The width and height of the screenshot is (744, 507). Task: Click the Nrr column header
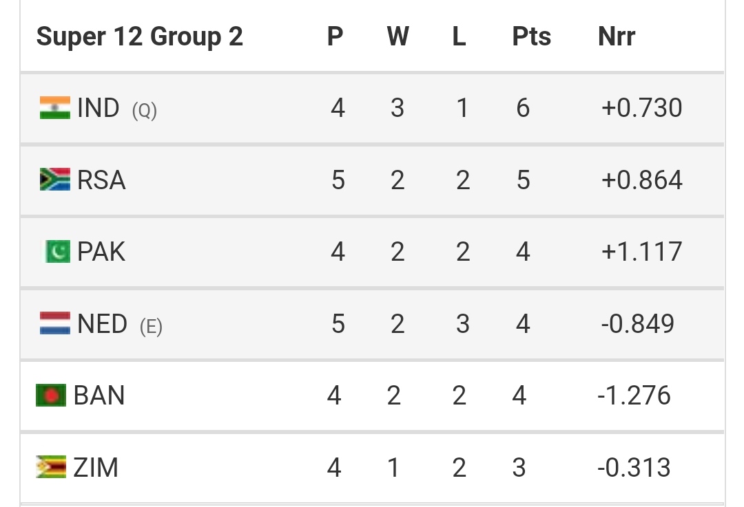617,36
